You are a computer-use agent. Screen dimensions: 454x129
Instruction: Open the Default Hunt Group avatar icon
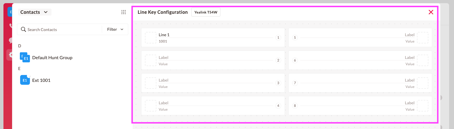[25, 57]
